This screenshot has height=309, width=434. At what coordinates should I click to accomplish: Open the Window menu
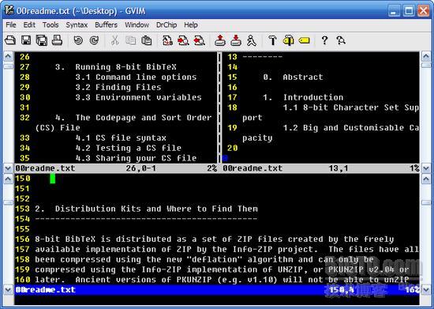point(137,25)
